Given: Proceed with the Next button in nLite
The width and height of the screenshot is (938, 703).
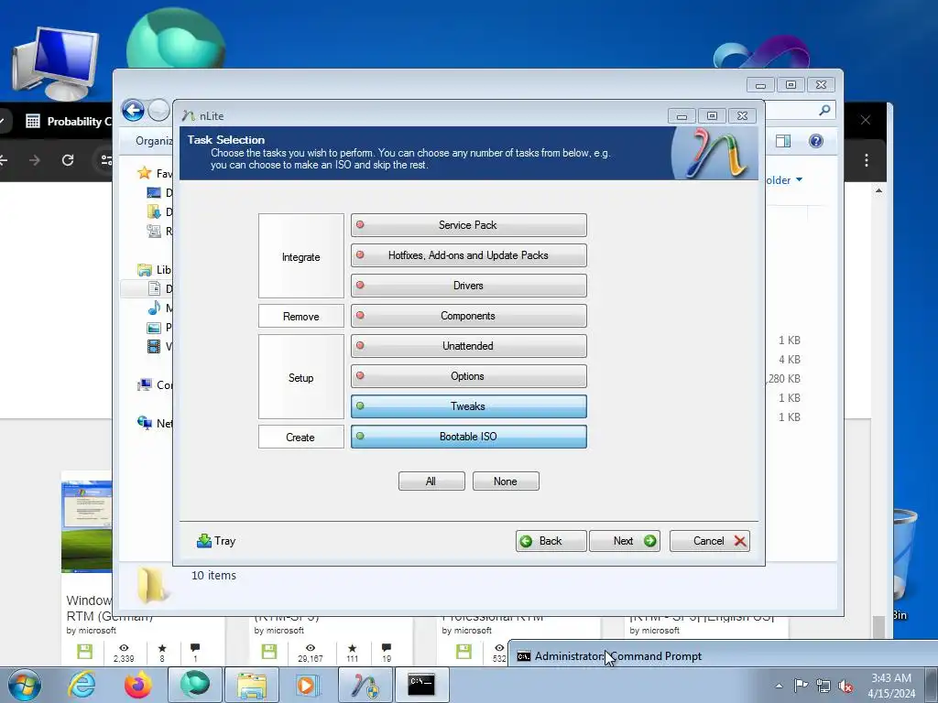Looking at the screenshot, I should (x=625, y=541).
